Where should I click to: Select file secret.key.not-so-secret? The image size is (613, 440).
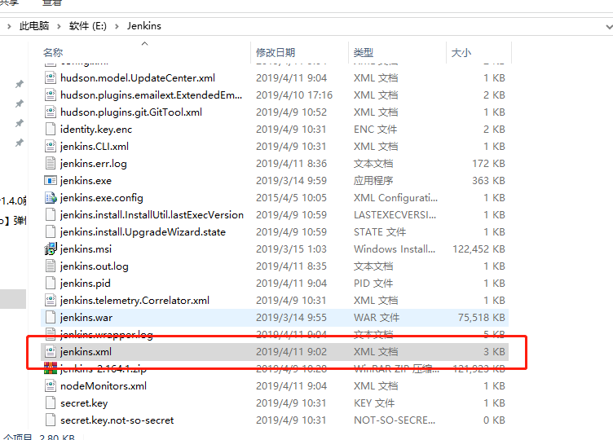pyautogui.click(x=117, y=420)
